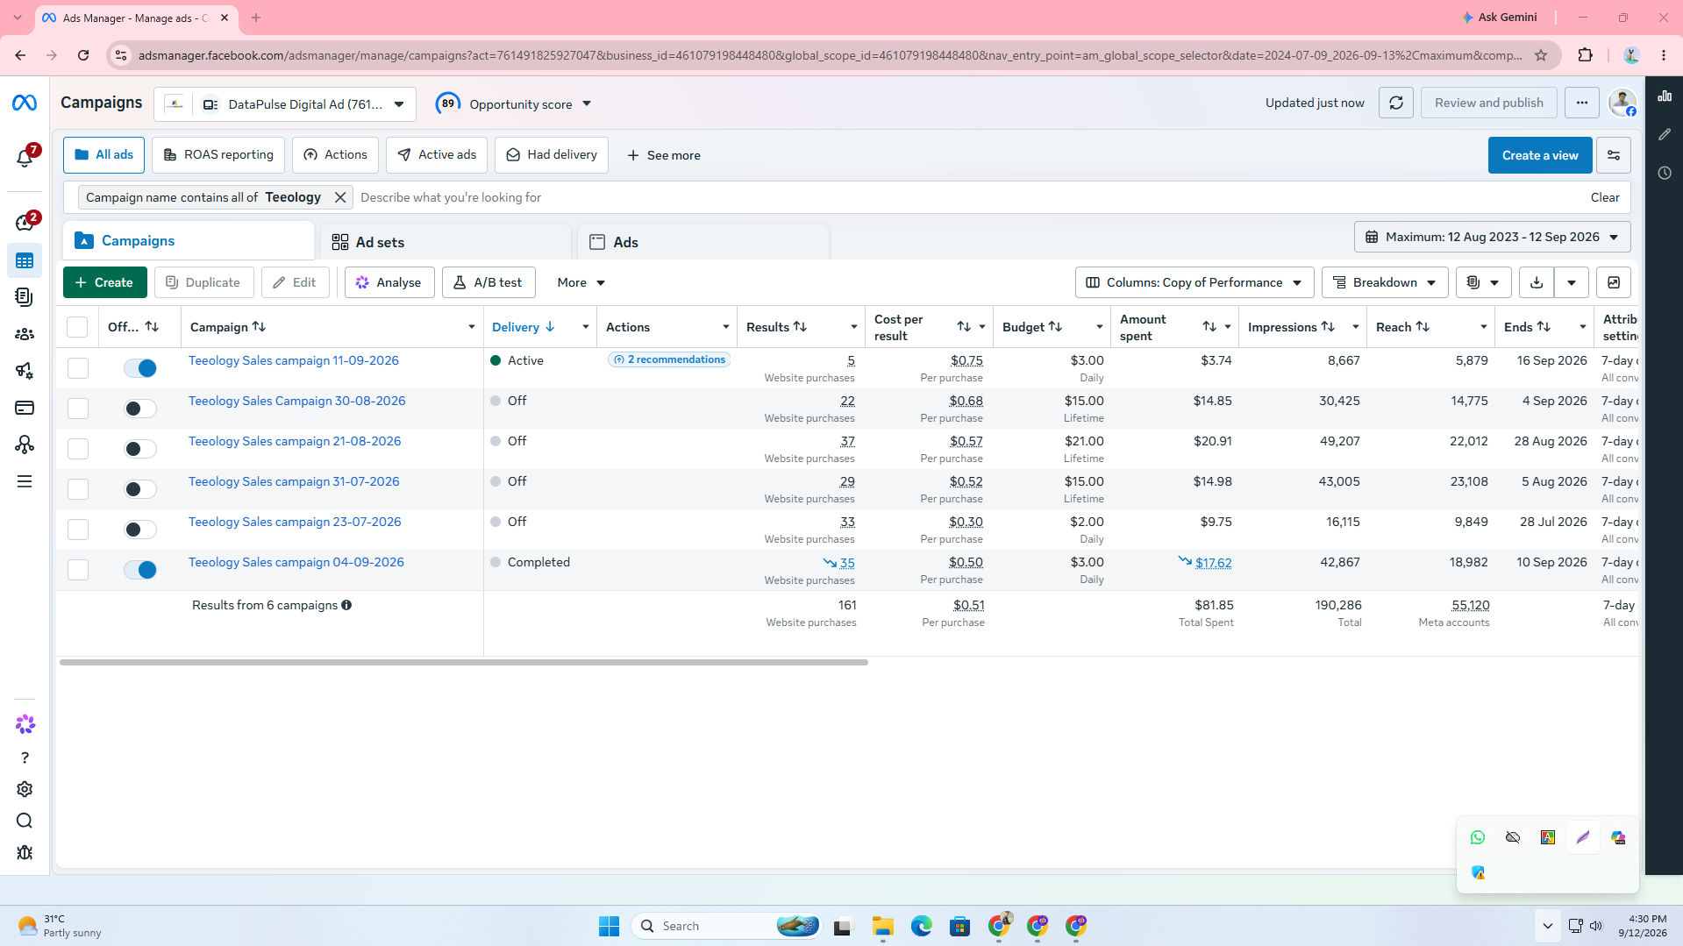Open the browser extensions puzzle icon
Image resolution: width=1683 pixels, height=946 pixels.
pyautogui.click(x=1585, y=55)
